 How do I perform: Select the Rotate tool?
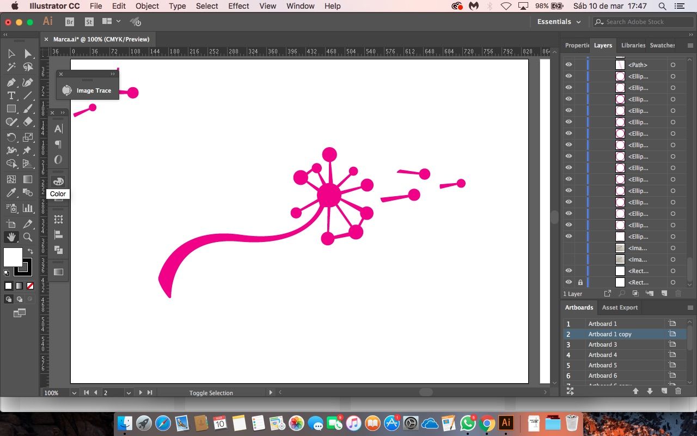pyautogui.click(x=11, y=137)
